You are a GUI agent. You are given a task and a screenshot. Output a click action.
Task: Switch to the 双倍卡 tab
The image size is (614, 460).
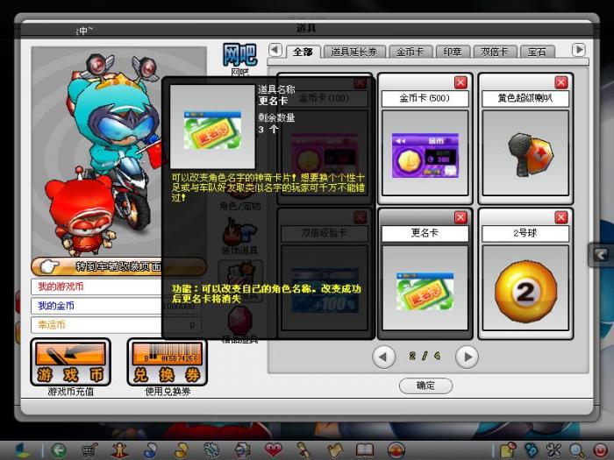pyautogui.click(x=495, y=52)
